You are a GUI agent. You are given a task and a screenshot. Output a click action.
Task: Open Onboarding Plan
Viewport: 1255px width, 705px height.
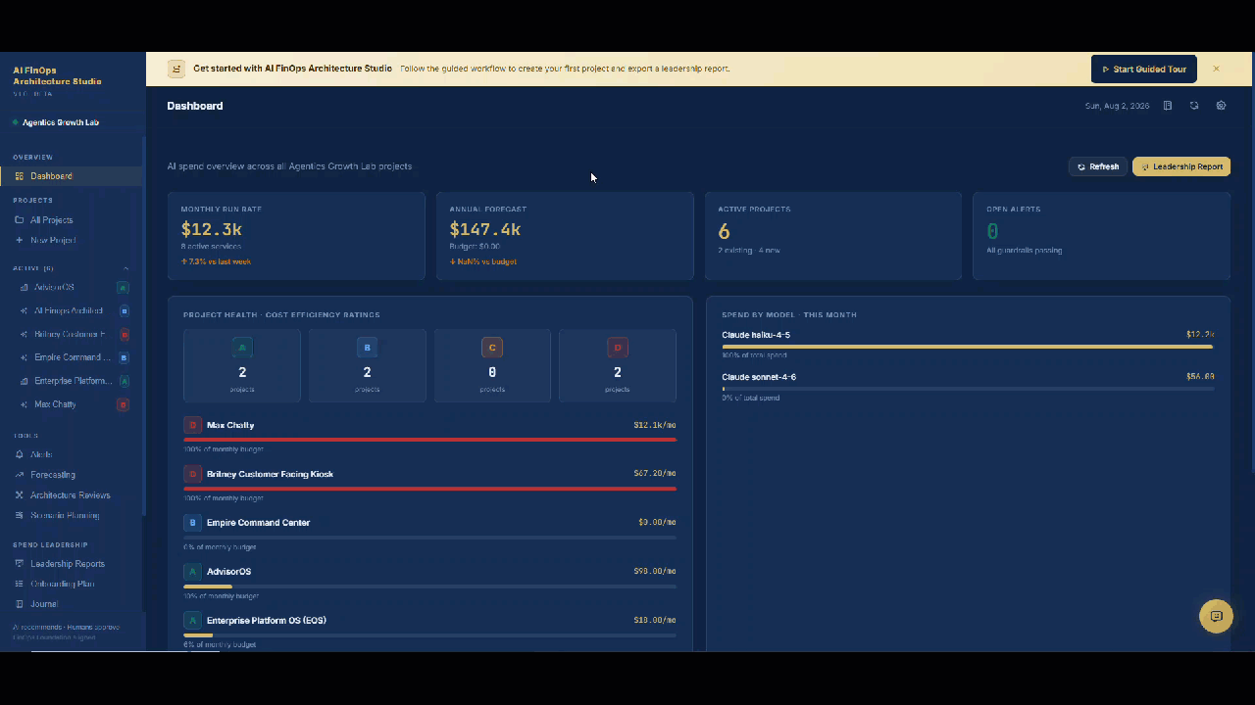click(x=72, y=584)
